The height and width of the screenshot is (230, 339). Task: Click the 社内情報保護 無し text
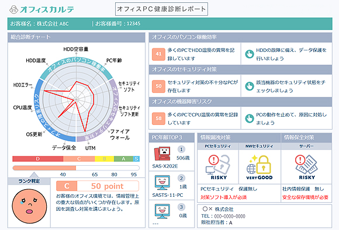(x=303, y=189)
